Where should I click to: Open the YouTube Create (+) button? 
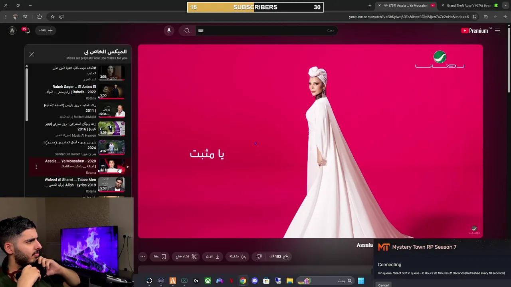[x=46, y=30]
